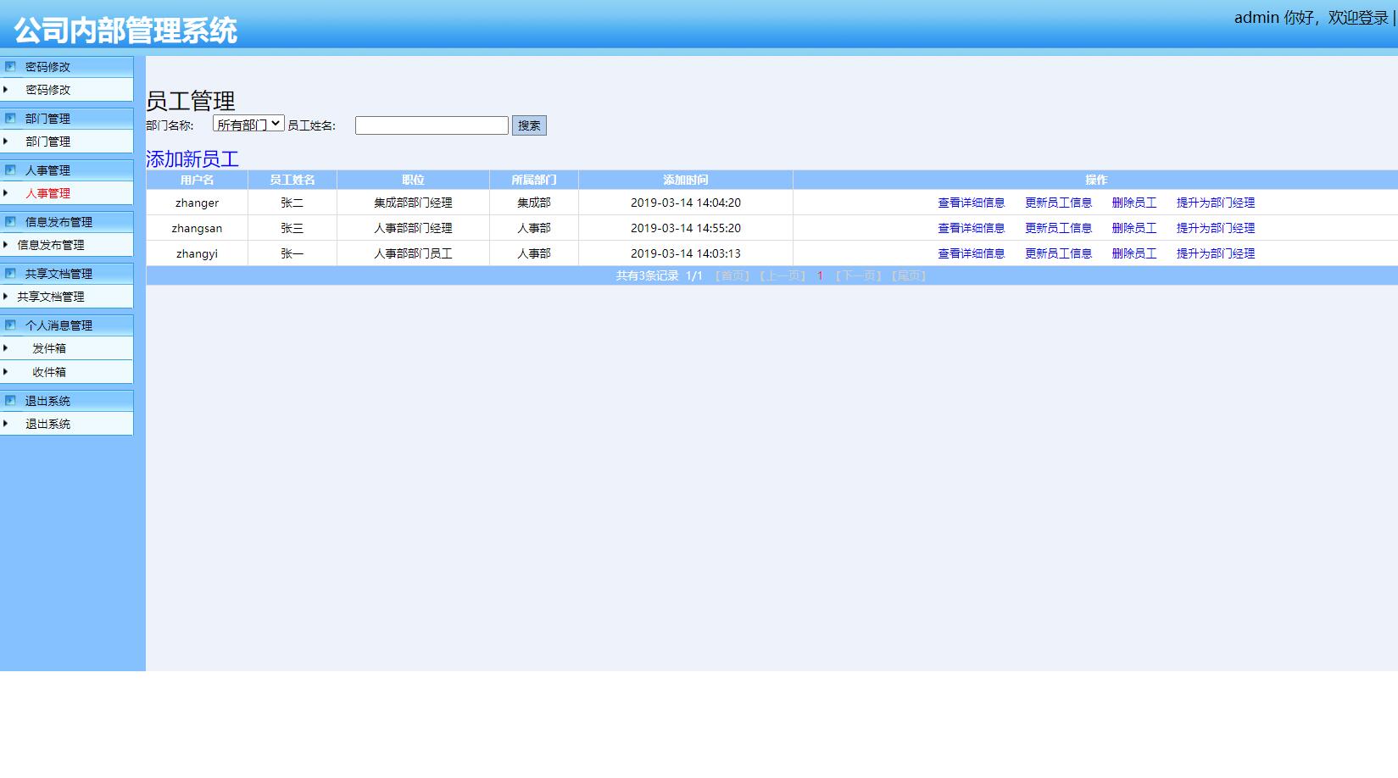Click into the 员工姓名 text field
Viewport: 1398px width, 778px height.
[x=431, y=125]
